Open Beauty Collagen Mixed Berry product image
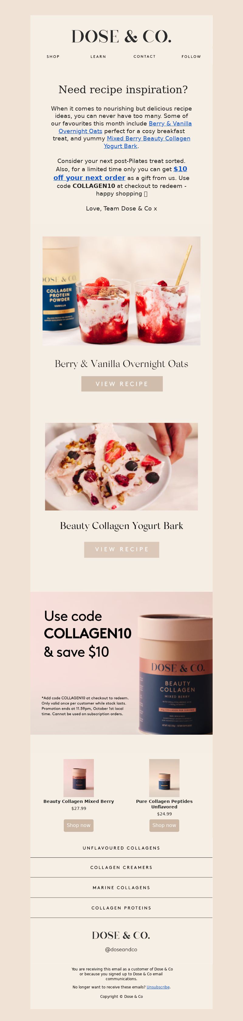 pos(79,778)
